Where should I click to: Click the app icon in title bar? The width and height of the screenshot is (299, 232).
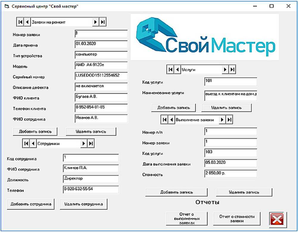point(7,6)
